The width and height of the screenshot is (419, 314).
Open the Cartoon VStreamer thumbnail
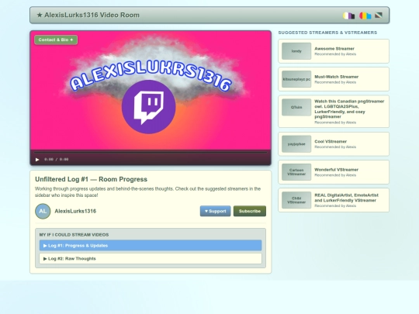(x=296, y=172)
